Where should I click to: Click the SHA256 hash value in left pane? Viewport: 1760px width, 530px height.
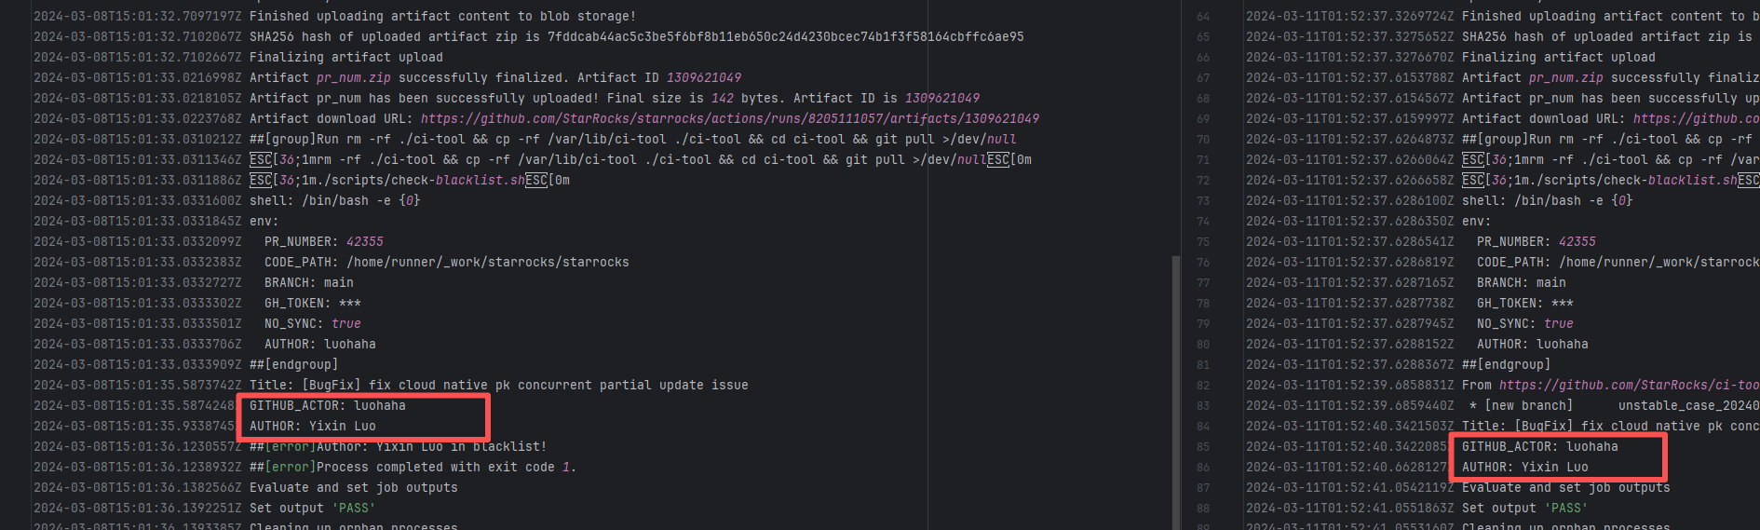785,37
